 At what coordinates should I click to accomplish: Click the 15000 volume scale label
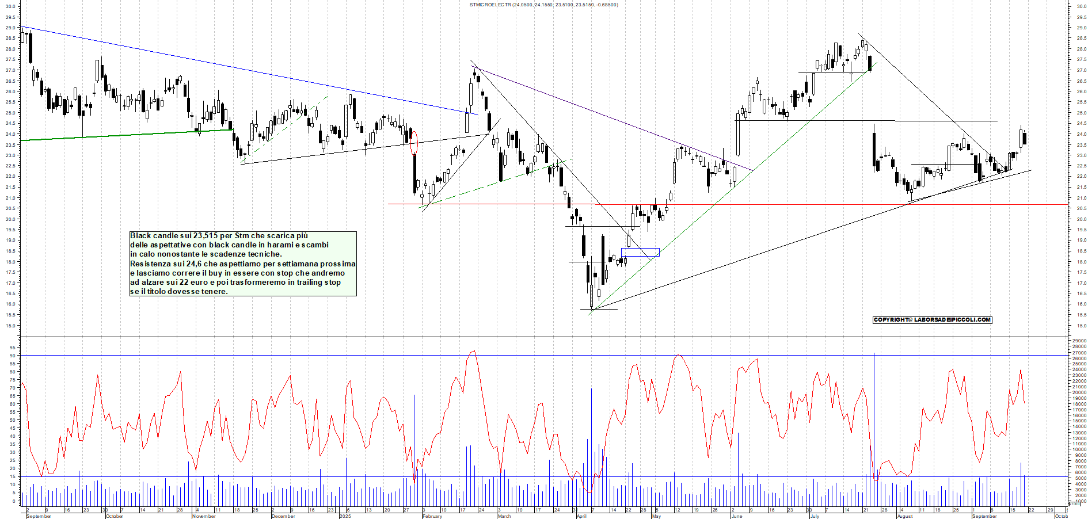click(1079, 421)
